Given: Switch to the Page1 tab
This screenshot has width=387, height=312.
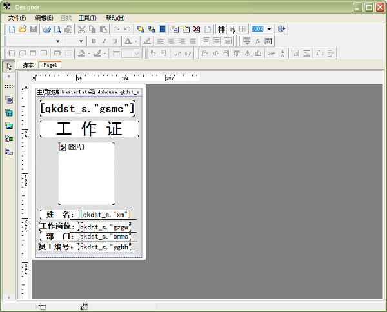Looking at the screenshot, I should [x=50, y=65].
